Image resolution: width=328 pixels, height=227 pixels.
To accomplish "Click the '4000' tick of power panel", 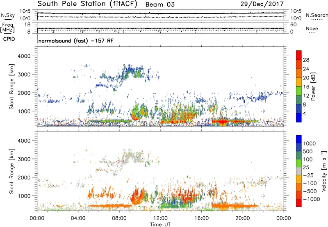I will (24, 56).
